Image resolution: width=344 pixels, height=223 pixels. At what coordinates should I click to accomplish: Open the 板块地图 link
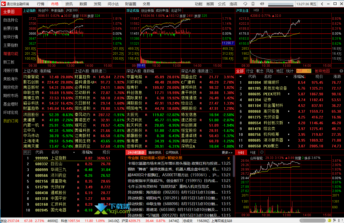point(322,71)
